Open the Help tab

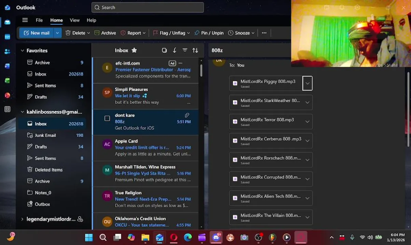91,20
